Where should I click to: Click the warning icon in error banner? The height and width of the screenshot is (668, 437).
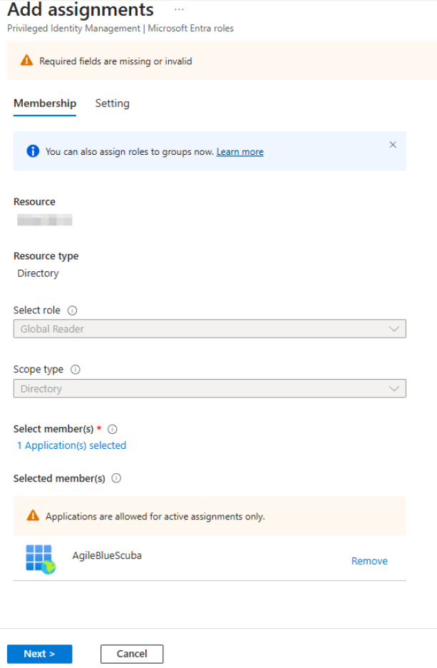pyautogui.click(x=26, y=61)
